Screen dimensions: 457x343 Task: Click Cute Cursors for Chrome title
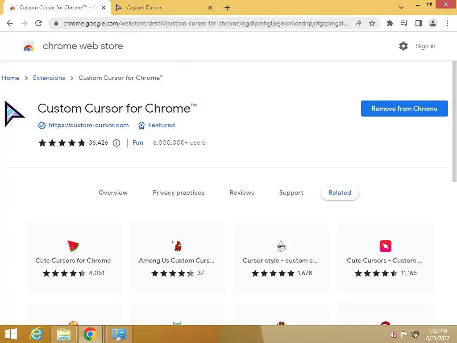[x=73, y=260]
